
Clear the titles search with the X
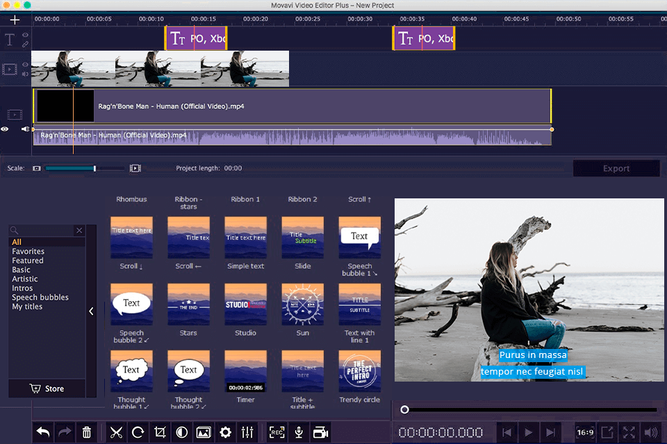click(x=79, y=230)
